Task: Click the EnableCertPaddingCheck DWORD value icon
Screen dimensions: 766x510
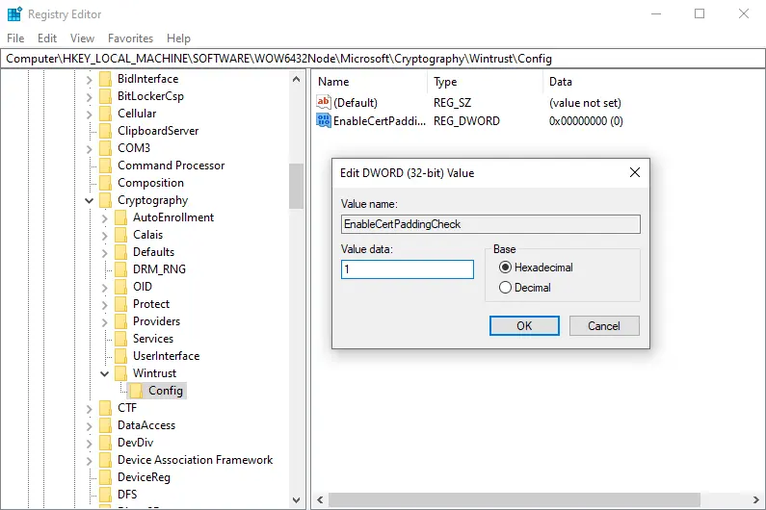Action: 324,120
